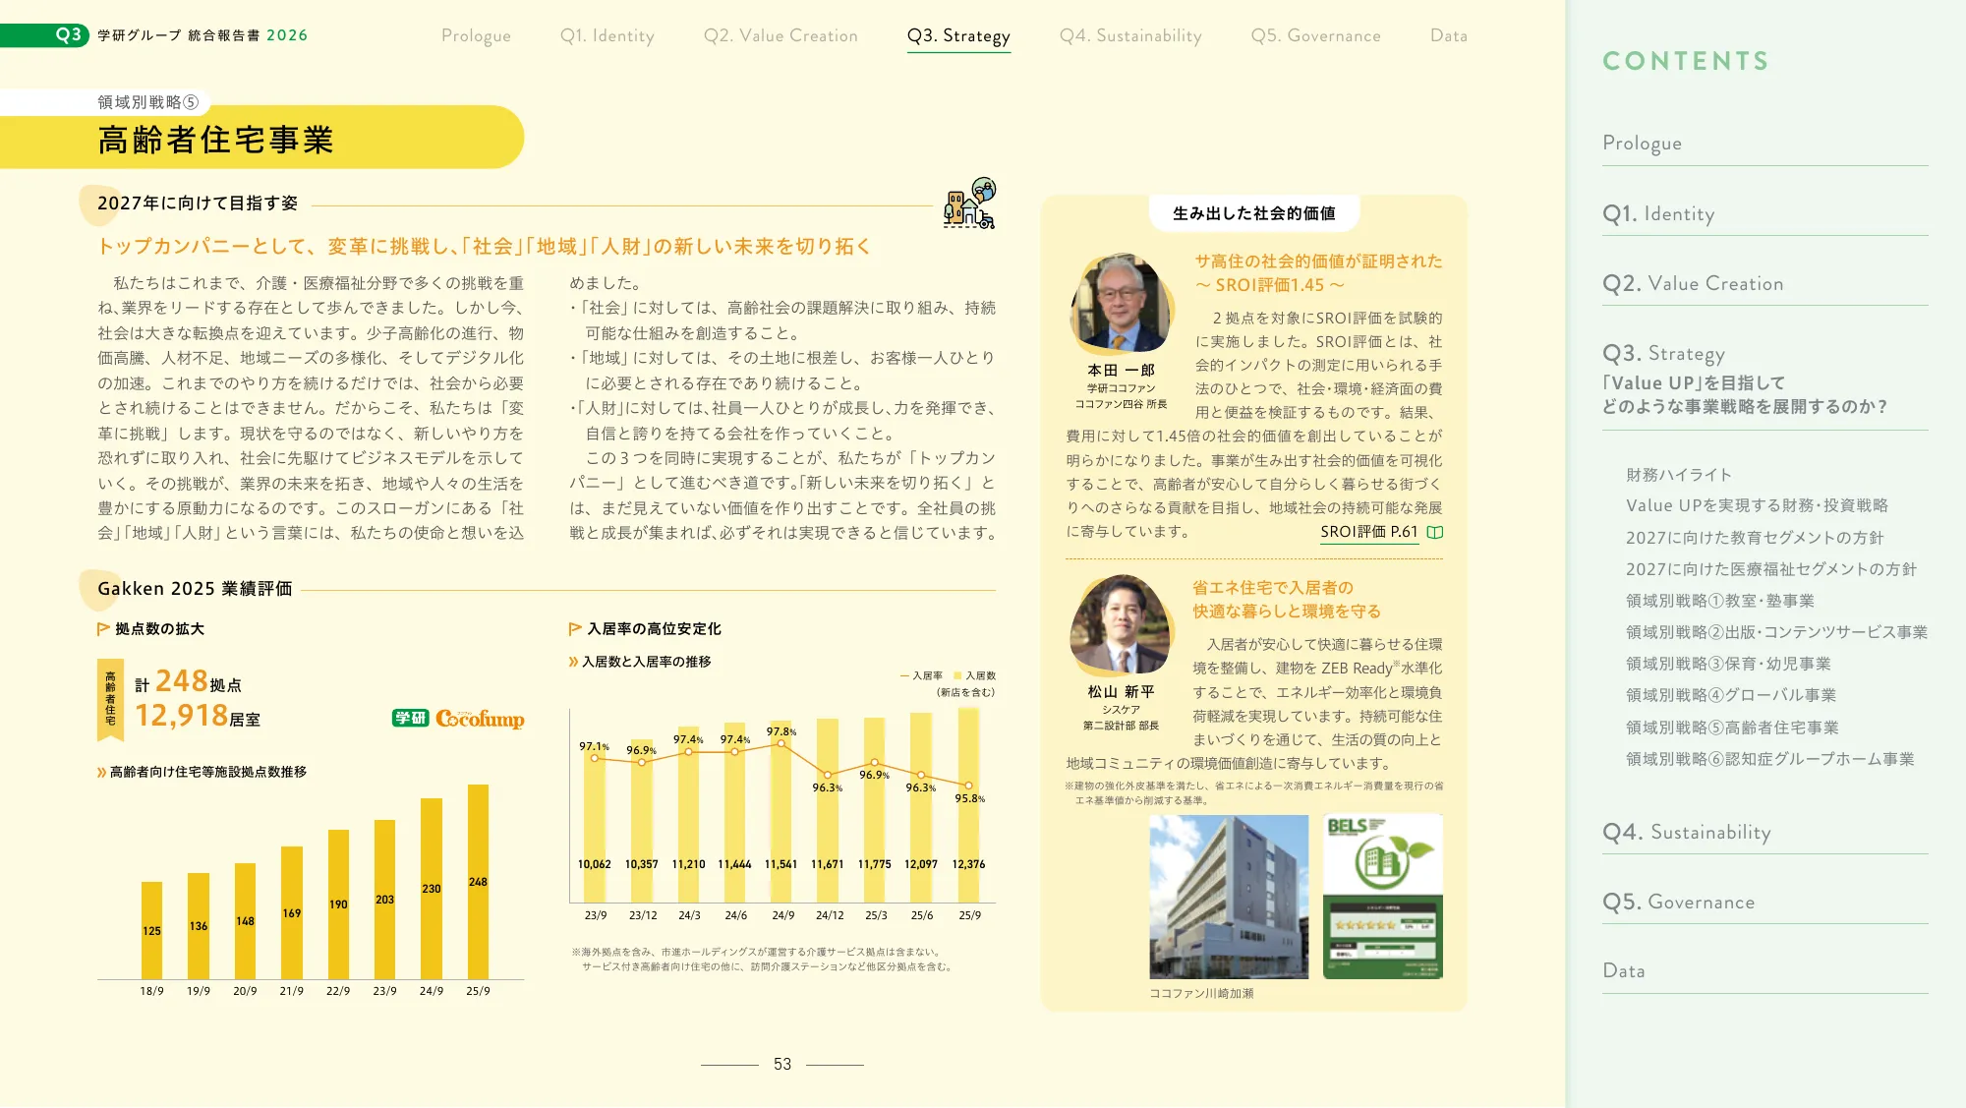Image resolution: width=1966 pixels, height=1108 pixels.
Task: Open Q5. Governance top tab
Action: coord(1315,35)
